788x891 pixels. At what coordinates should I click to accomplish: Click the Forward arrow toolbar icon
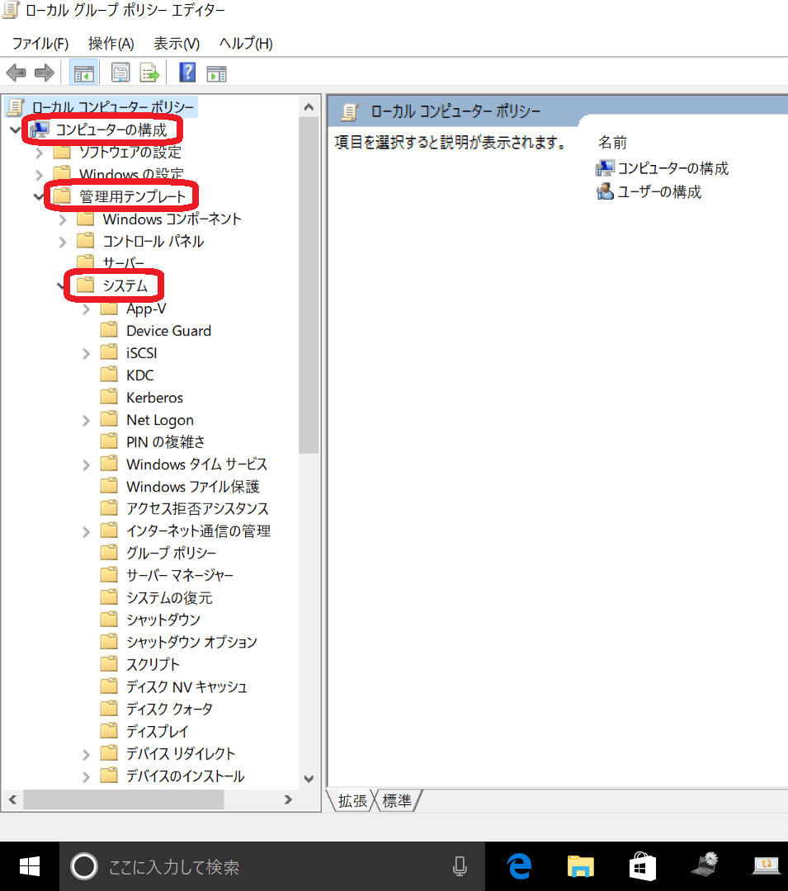point(45,73)
